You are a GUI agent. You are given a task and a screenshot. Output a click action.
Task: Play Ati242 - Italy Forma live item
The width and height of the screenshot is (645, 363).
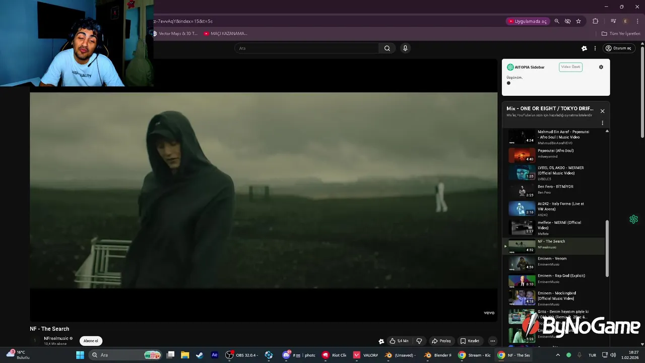click(554, 209)
